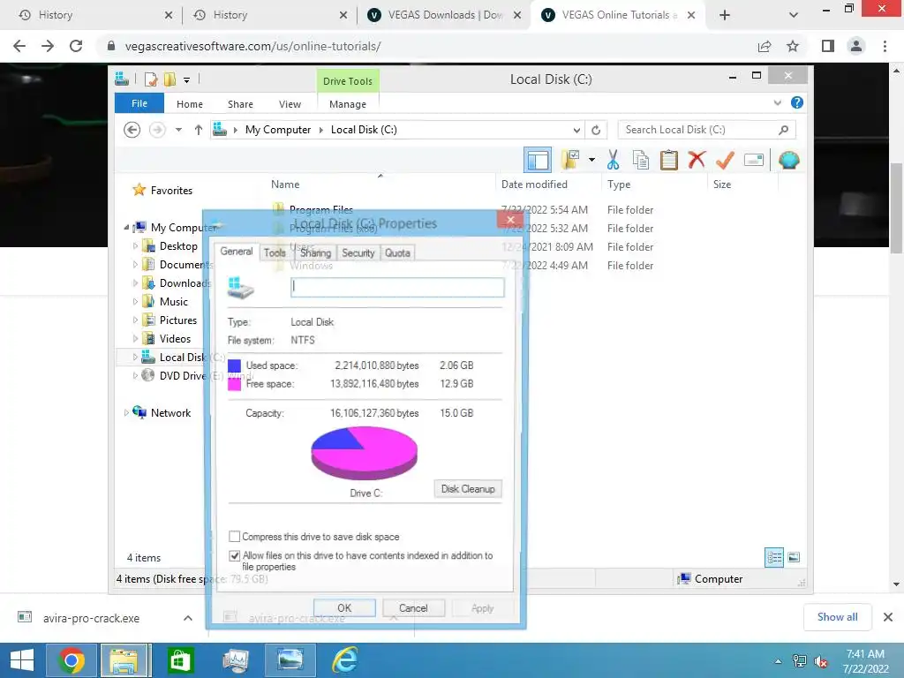Open the Chrome side panel icon
The image size is (904, 678).
[828, 46]
